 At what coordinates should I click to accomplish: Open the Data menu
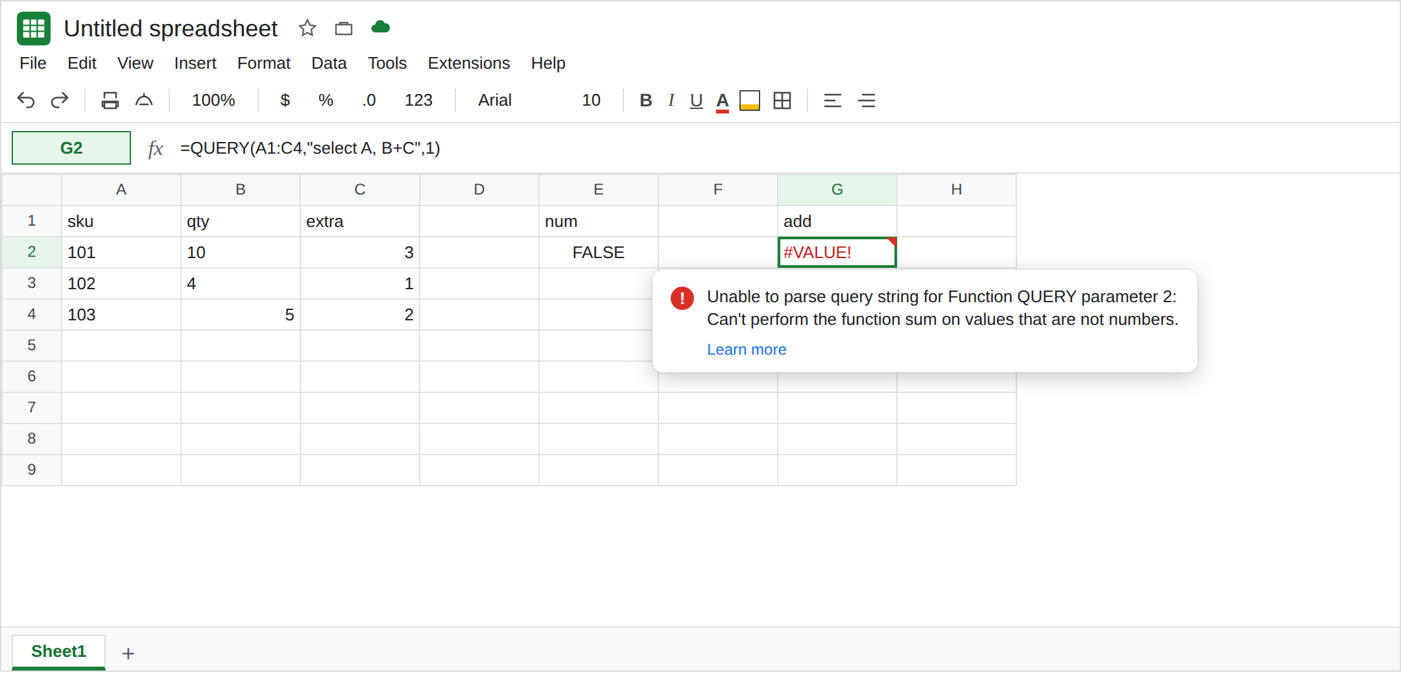(x=329, y=63)
